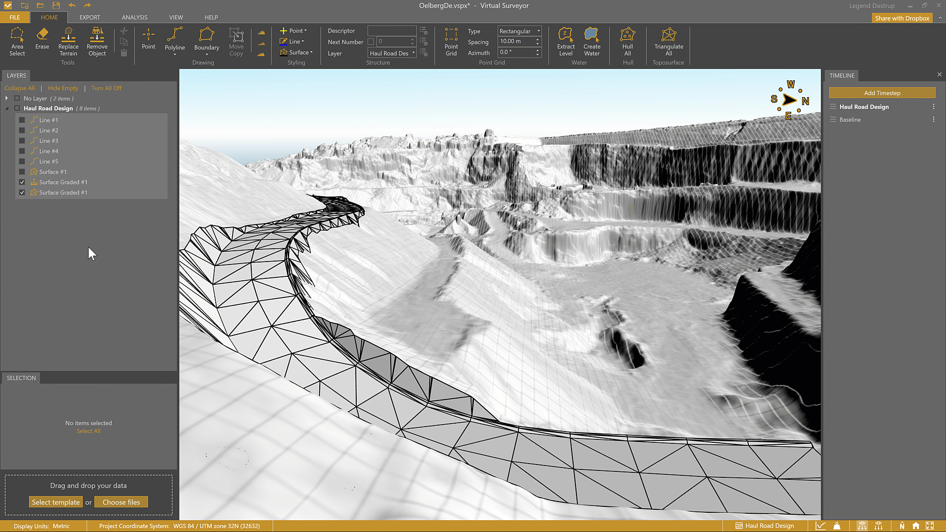Click the Replace Terrain tool
946x532 pixels.
[68, 41]
